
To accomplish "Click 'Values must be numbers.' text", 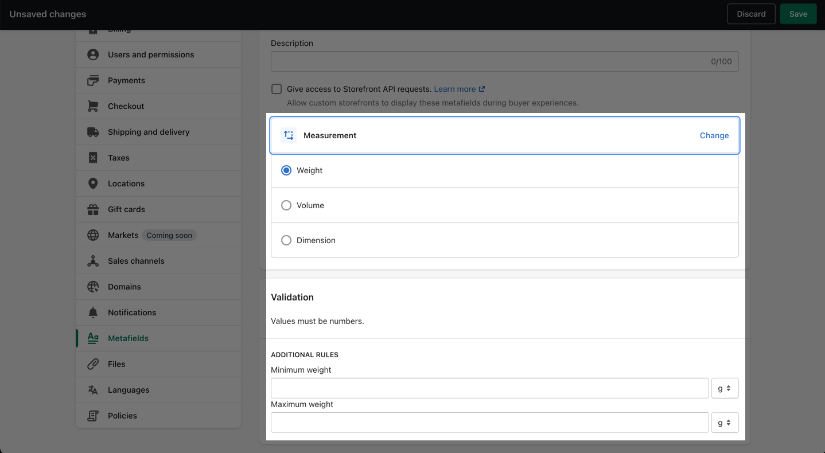I will 317,321.
